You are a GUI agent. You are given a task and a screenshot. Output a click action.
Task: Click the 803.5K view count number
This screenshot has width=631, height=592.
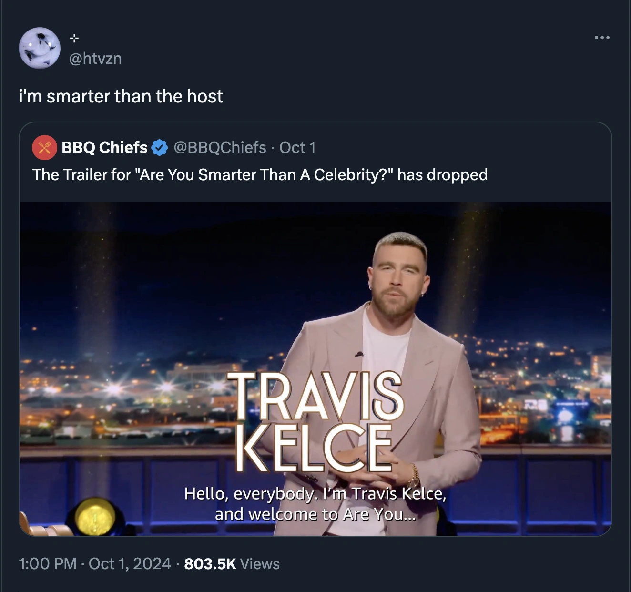(210, 564)
